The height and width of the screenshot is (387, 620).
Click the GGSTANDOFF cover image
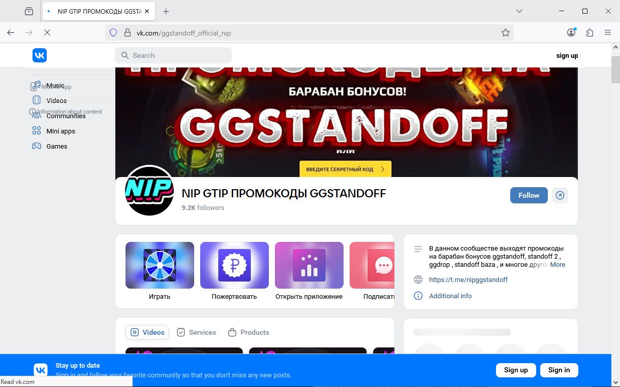pos(347,122)
